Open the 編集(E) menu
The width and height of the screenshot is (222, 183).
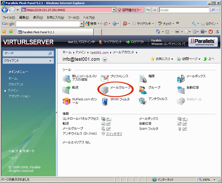24,17
